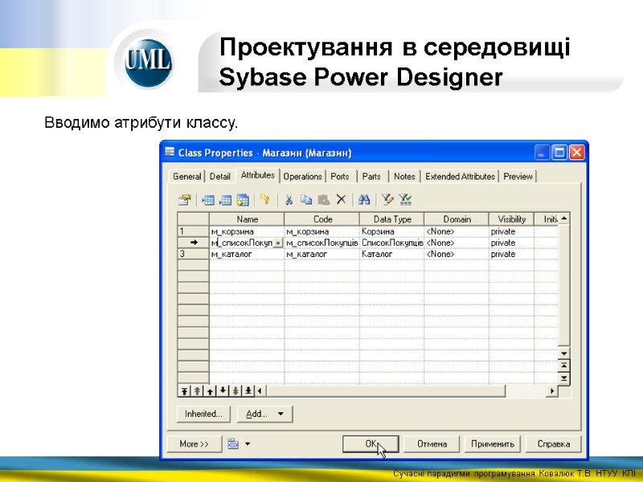643x482 pixels.
Task: Select the Paste toolbar icon
Action: coord(323,199)
